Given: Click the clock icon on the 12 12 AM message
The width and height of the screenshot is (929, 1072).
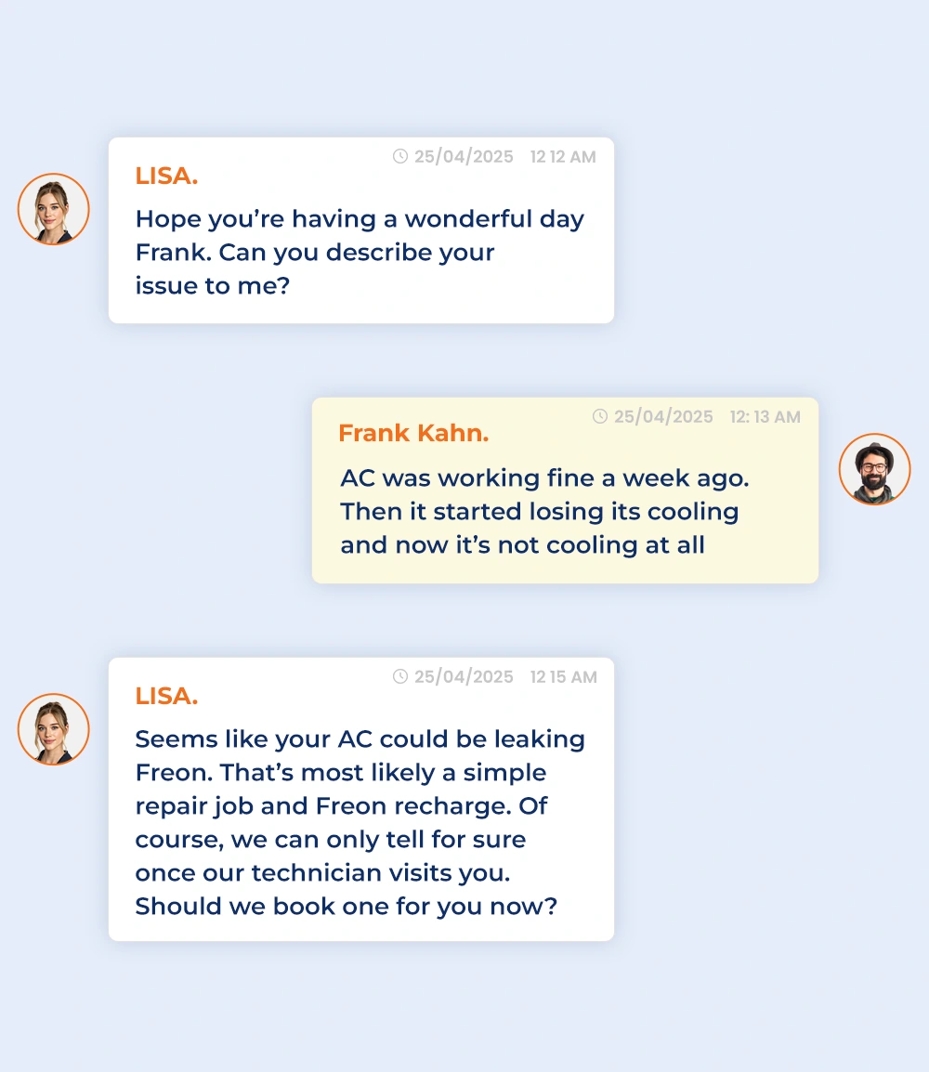Looking at the screenshot, I should 399,157.
